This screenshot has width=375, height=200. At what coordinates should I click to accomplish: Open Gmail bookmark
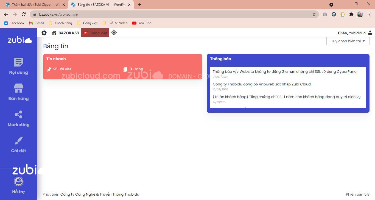[x=37, y=23]
